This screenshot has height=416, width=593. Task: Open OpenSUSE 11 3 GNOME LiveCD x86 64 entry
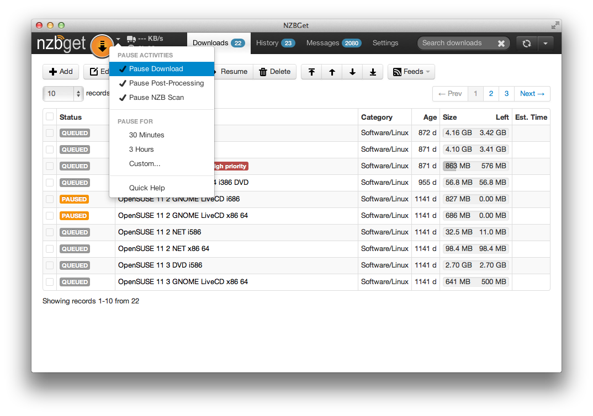(x=183, y=282)
